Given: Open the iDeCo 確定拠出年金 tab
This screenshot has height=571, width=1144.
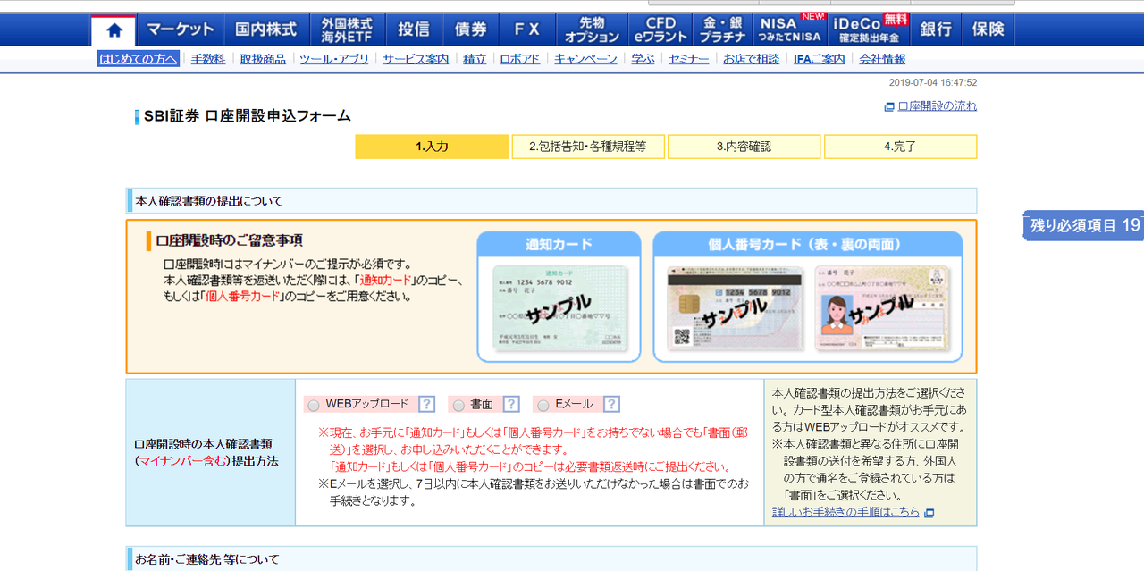Looking at the screenshot, I should point(870,29).
